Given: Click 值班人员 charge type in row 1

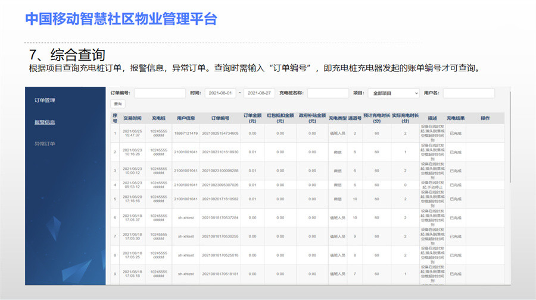Looking at the screenshot, I should pos(338,133).
